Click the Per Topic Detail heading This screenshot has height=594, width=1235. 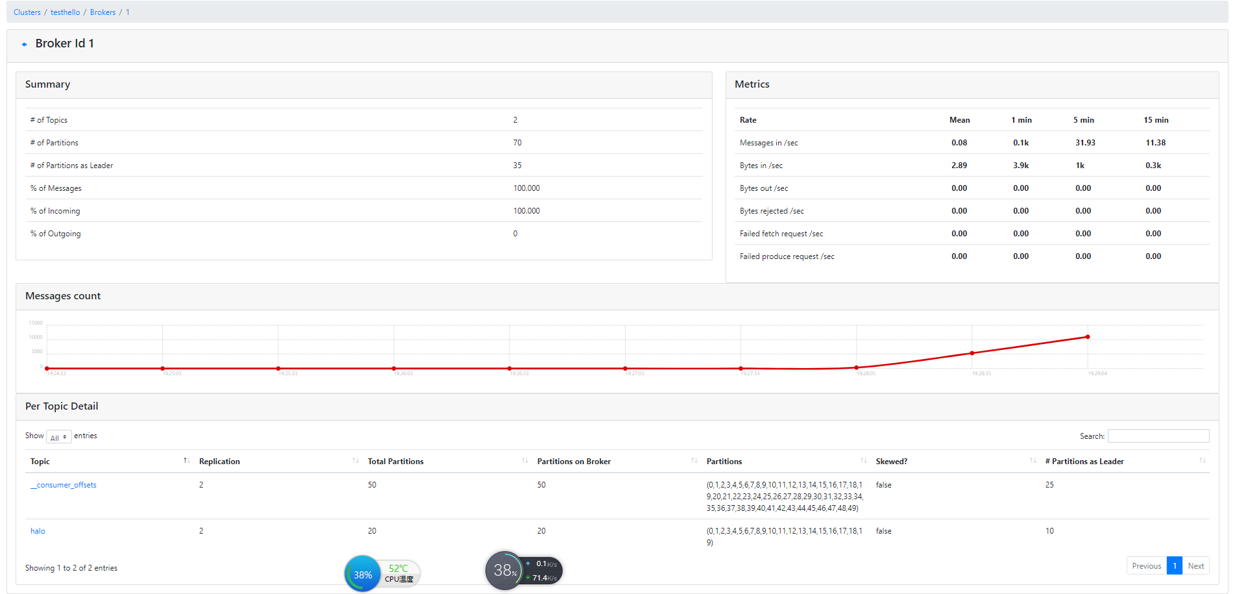62,406
